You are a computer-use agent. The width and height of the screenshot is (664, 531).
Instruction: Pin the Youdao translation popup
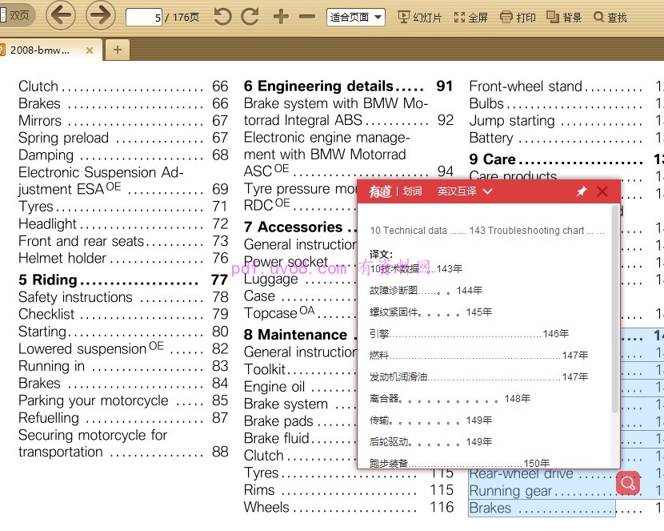coord(581,192)
